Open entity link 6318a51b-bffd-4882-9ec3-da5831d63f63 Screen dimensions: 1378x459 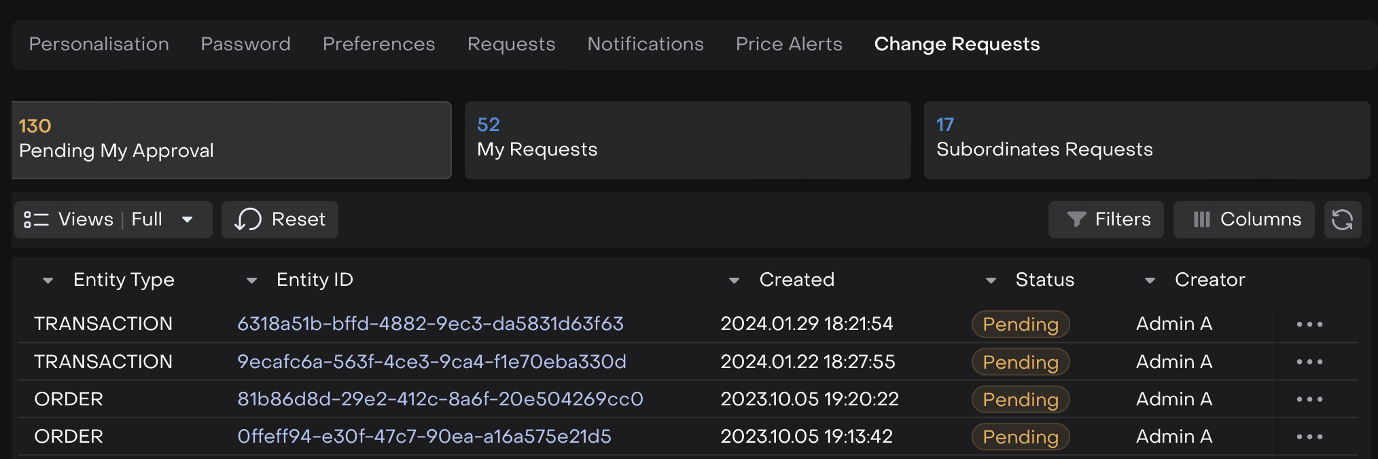(430, 324)
